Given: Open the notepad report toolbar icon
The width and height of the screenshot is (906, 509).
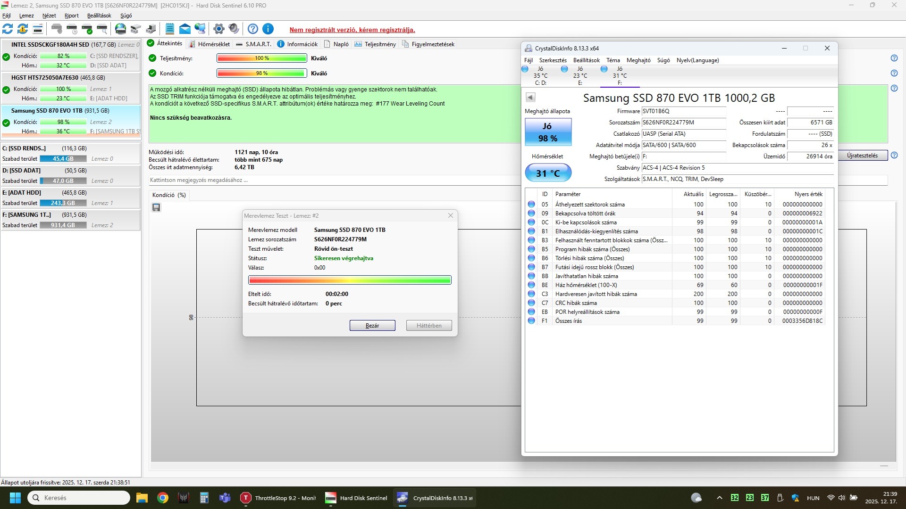Looking at the screenshot, I should (170, 29).
